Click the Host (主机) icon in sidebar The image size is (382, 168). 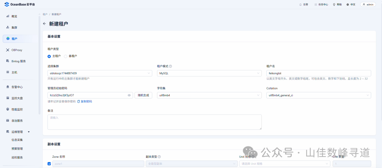[7, 72]
